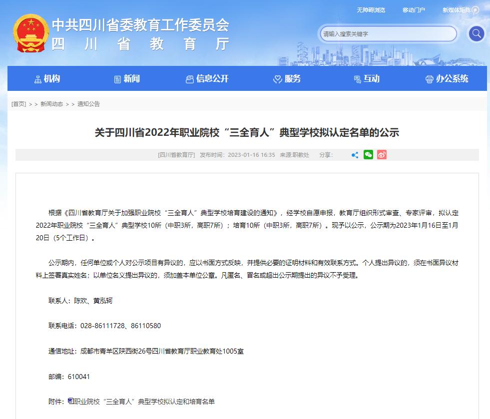Go to 首页 breadcrumb link
Image resolution: width=490 pixels, height=419 pixels.
click(x=19, y=104)
